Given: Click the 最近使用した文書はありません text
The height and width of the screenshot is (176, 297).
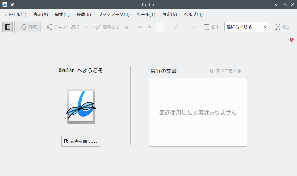Looking at the screenshot, I should point(198,113).
